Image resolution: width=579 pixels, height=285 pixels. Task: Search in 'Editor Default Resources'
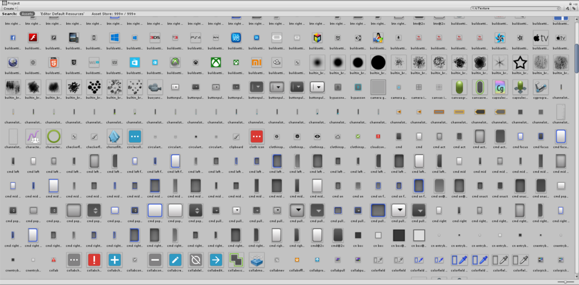(x=61, y=14)
